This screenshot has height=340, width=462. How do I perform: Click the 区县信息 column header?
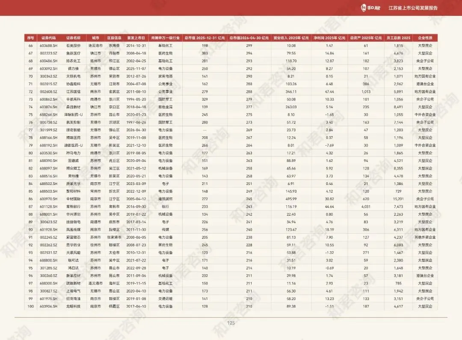(x=114, y=38)
